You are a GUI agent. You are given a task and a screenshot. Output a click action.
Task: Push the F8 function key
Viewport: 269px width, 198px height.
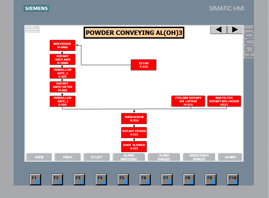tap(189, 180)
